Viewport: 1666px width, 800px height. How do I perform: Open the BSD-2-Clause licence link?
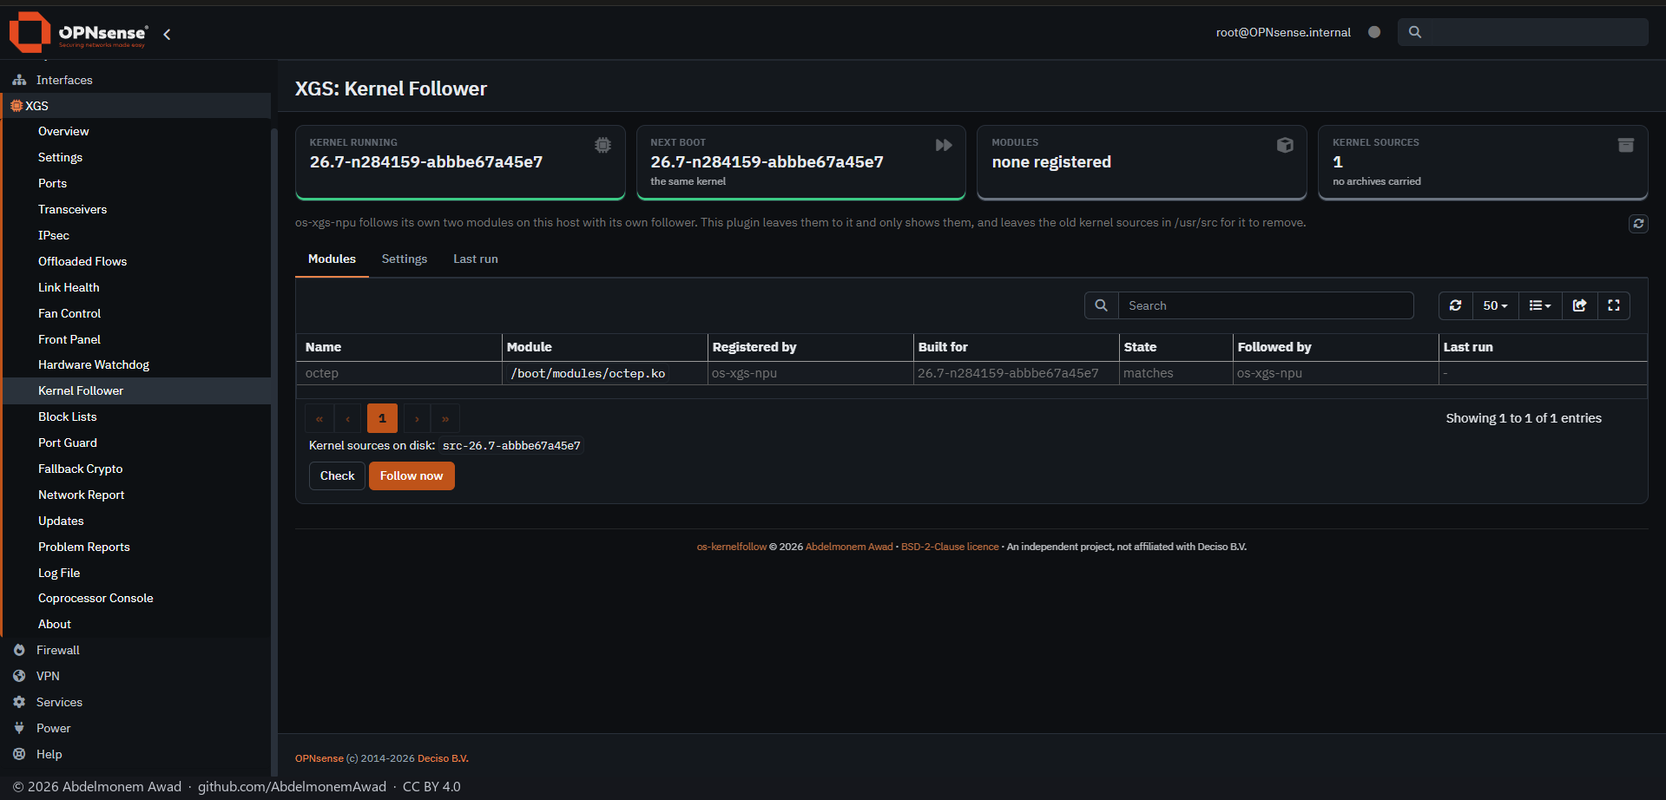(x=950, y=547)
